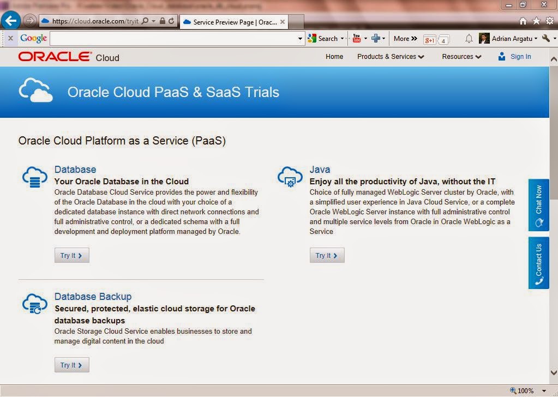Click the padlock security icon in address bar
The width and height of the screenshot is (558, 397).
point(163,21)
